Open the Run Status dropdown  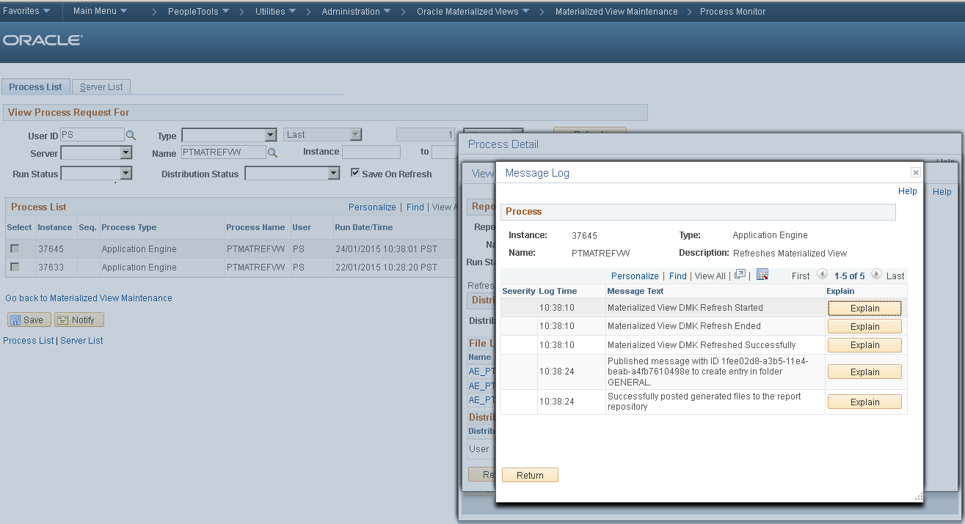tap(96, 174)
